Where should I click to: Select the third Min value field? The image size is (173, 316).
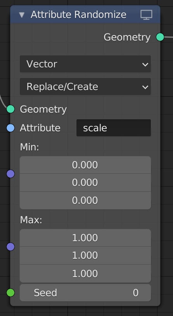pos(85,201)
